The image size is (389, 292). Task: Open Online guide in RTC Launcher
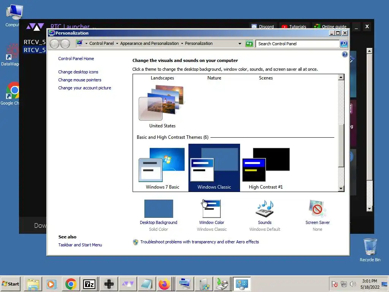330,27
